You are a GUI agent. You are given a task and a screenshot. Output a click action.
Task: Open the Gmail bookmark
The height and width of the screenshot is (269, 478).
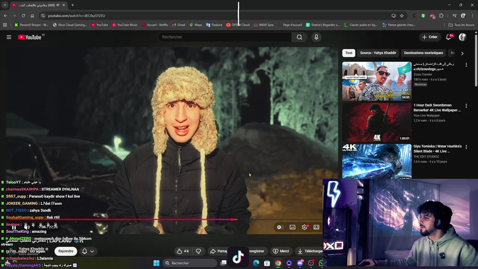(x=179, y=25)
